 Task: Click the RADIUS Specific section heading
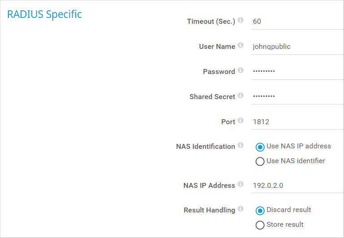pyautogui.click(x=44, y=14)
